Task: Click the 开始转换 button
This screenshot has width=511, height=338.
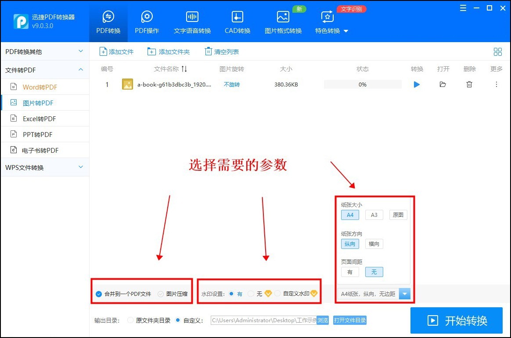Action: 456,320
